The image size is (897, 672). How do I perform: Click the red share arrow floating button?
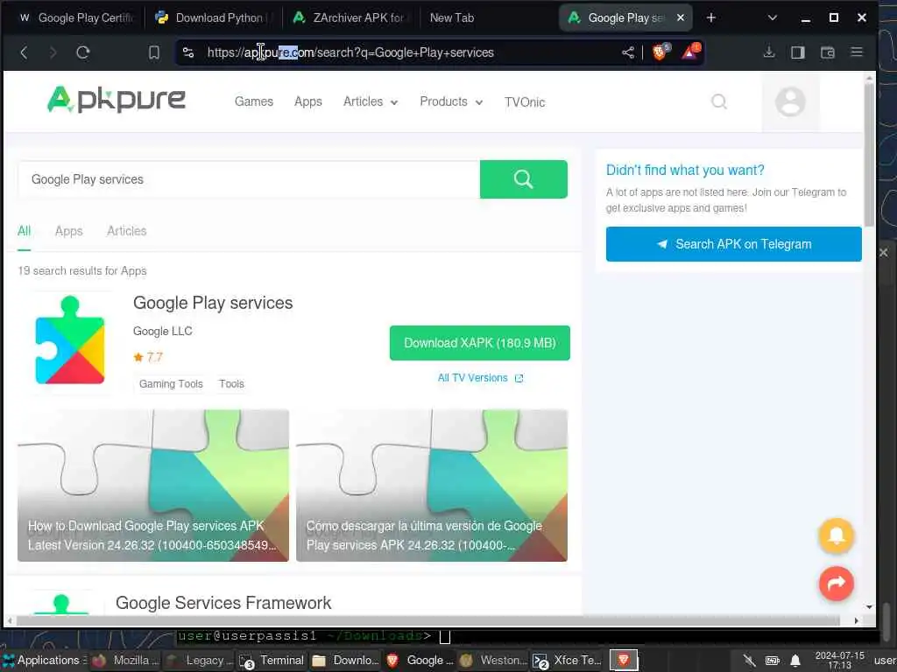point(837,584)
